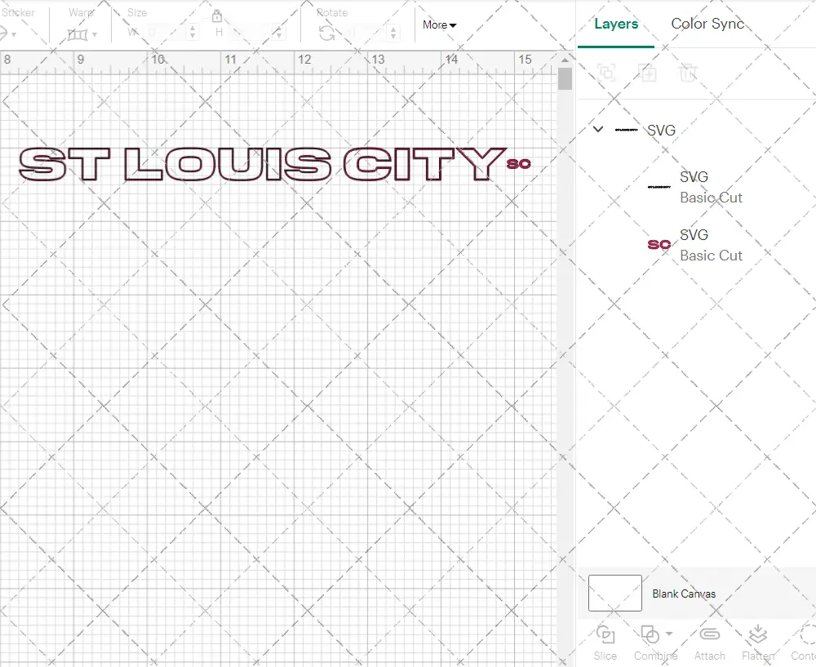Image resolution: width=816 pixels, height=667 pixels.
Task: Click the Group layers icon
Action: point(606,73)
